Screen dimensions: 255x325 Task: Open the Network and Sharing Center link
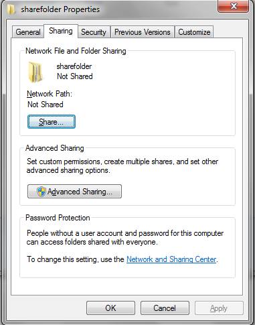(x=171, y=259)
